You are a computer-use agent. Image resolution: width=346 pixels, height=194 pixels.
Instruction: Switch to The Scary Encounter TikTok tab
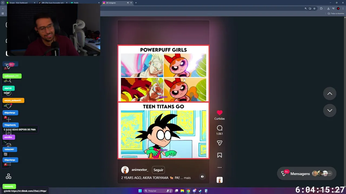click(x=53, y=3)
